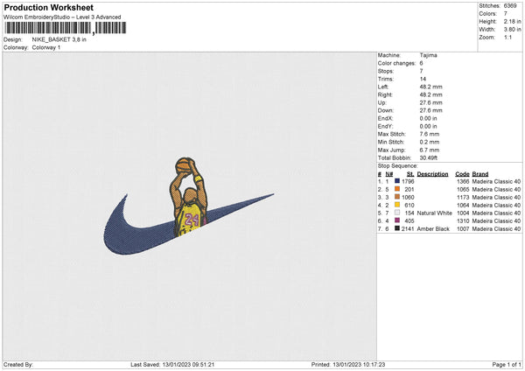Click the "Printed: 13/01/2023 10:17:23" text

pyautogui.click(x=348, y=365)
